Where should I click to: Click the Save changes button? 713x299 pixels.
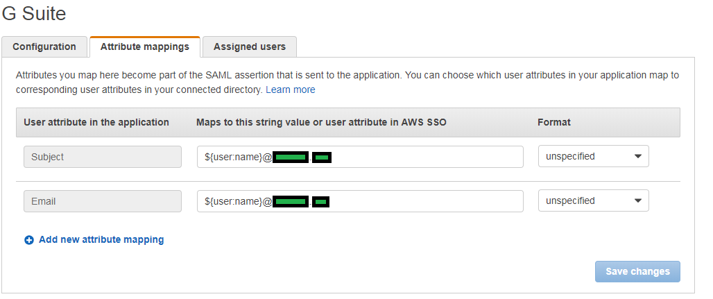tap(637, 271)
